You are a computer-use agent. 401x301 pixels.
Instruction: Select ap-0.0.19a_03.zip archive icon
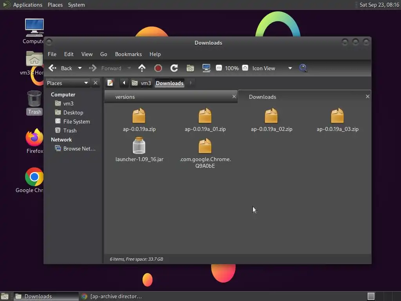pos(338,116)
